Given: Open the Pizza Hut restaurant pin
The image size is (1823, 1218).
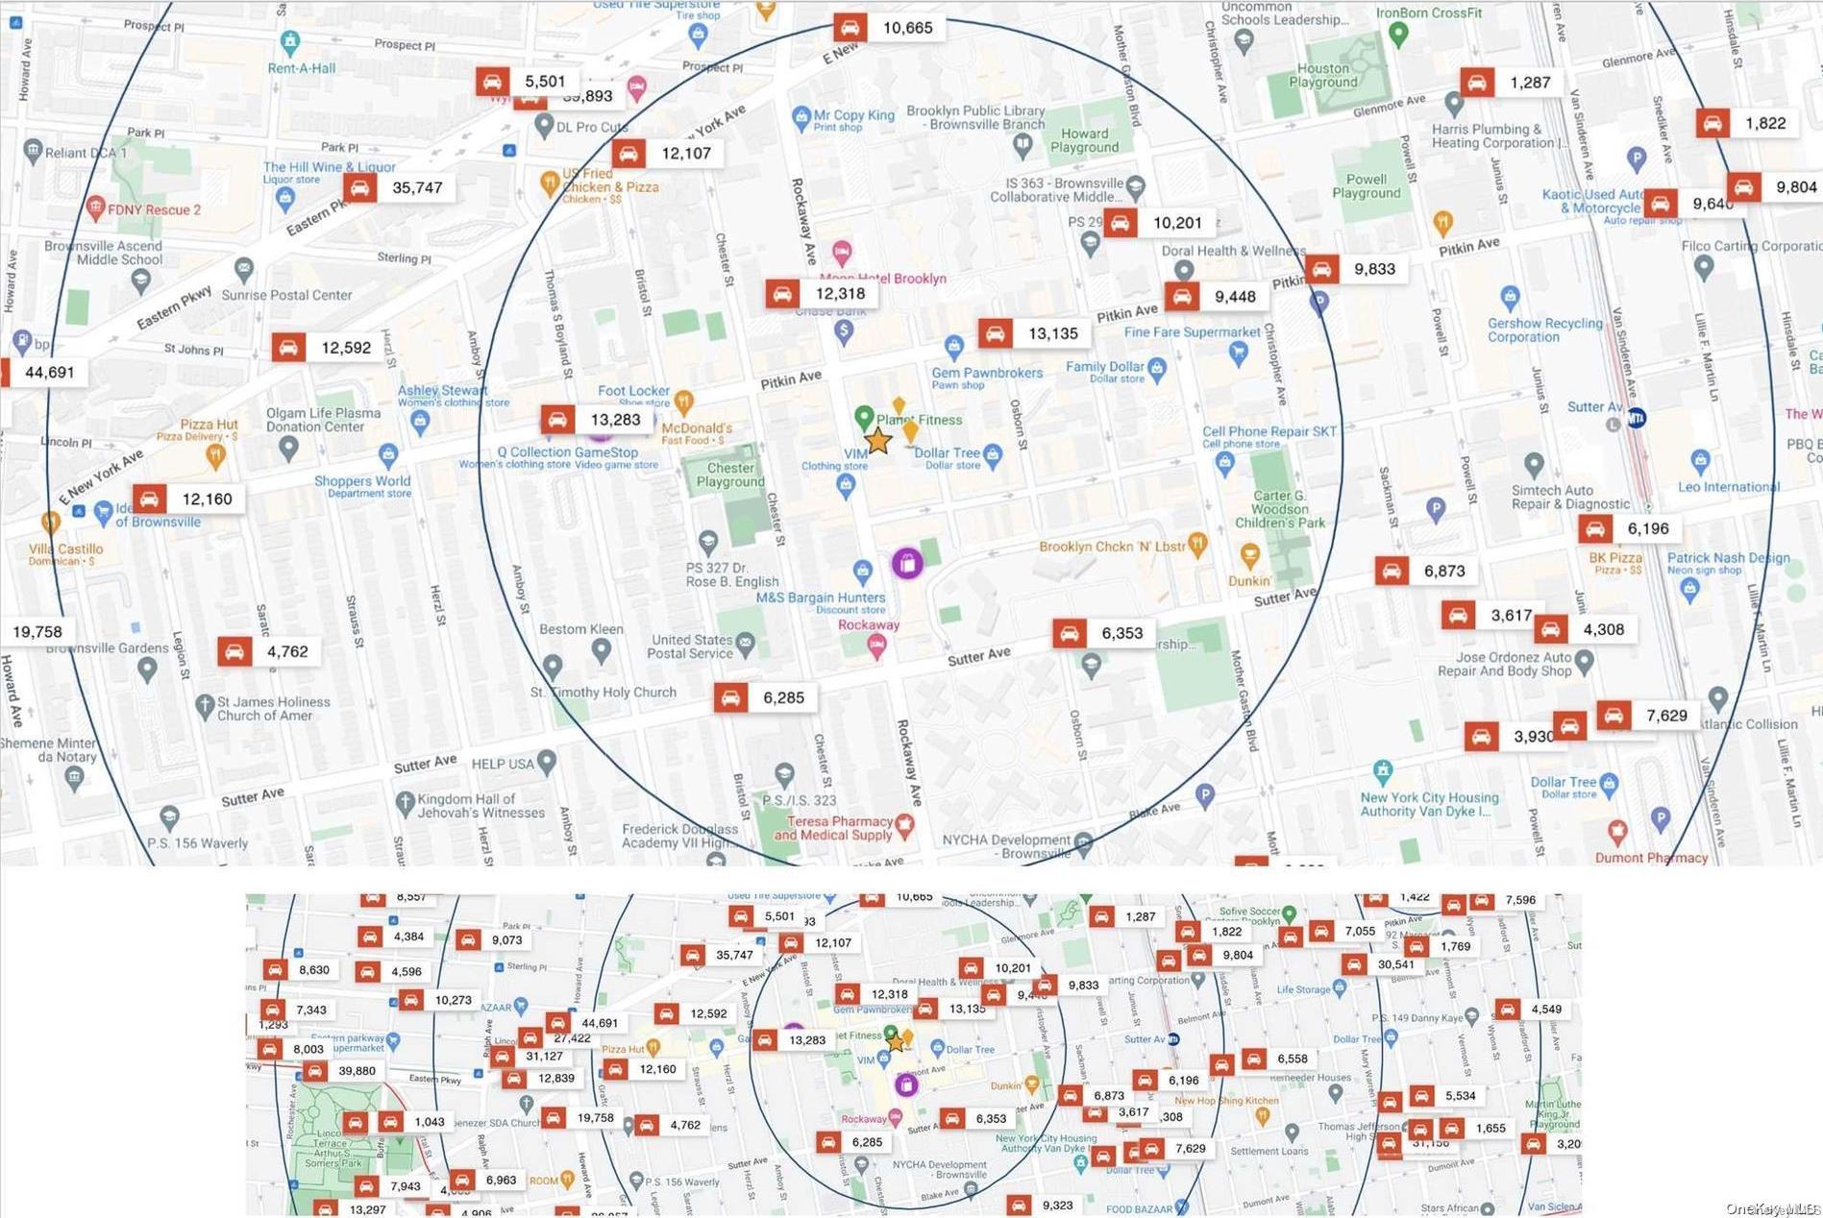Looking at the screenshot, I should (x=215, y=455).
